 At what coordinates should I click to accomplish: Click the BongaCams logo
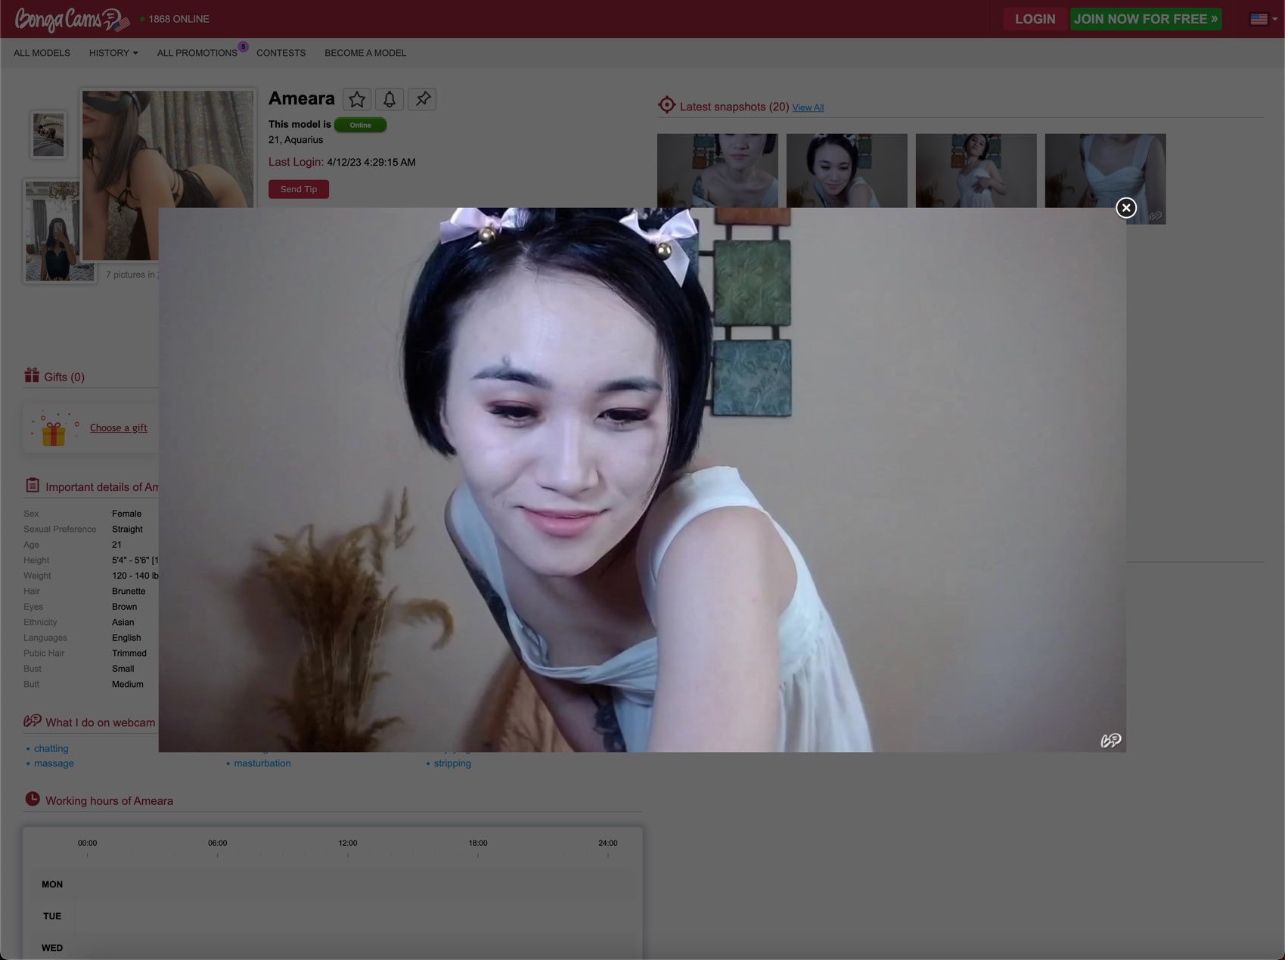click(73, 20)
